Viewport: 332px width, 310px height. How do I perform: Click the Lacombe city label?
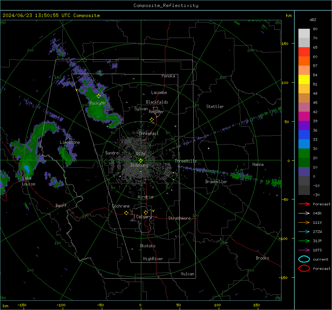click(x=159, y=93)
